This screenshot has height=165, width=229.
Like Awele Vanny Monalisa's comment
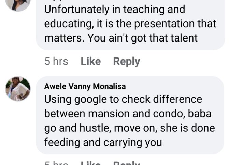[x=90, y=163]
